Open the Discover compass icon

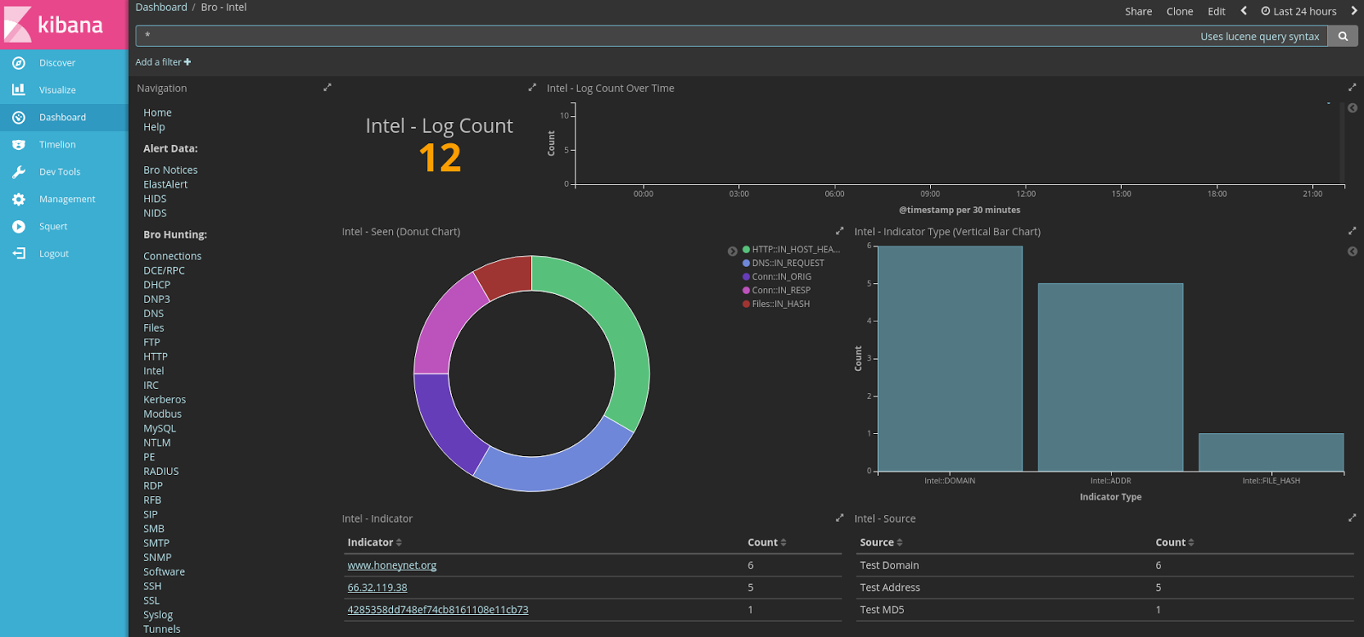pos(19,62)
